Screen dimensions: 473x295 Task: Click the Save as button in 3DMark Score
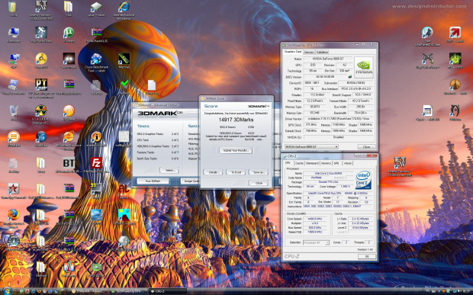(259, 172)
